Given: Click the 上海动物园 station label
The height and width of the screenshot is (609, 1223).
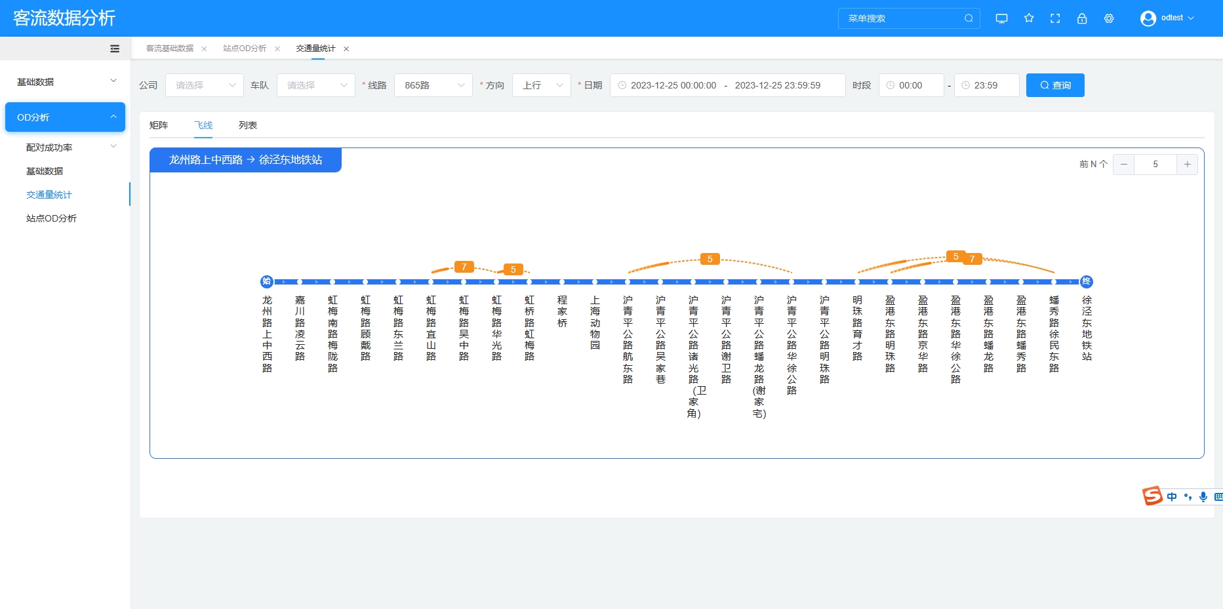Looking at the screenshot, I should [x=595, y=323].
